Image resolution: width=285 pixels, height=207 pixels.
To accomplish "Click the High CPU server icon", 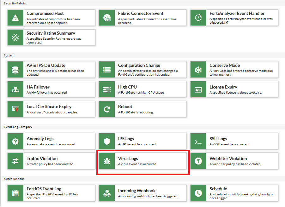I will 107,89.
